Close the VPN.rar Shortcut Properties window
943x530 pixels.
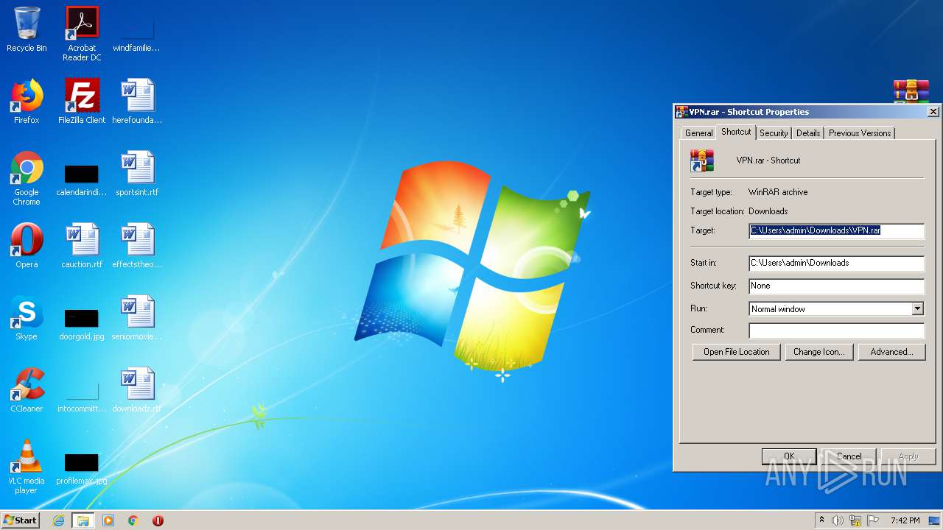[933, 112]
